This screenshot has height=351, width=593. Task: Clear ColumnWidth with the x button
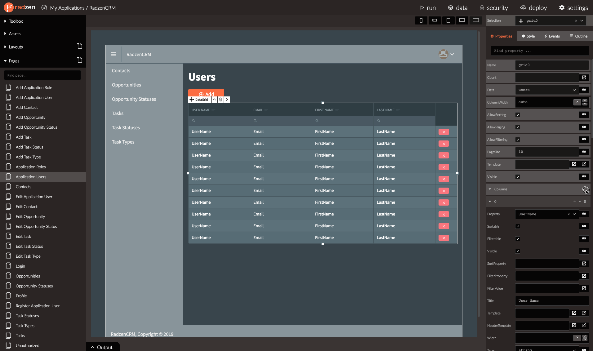[577, 102]
